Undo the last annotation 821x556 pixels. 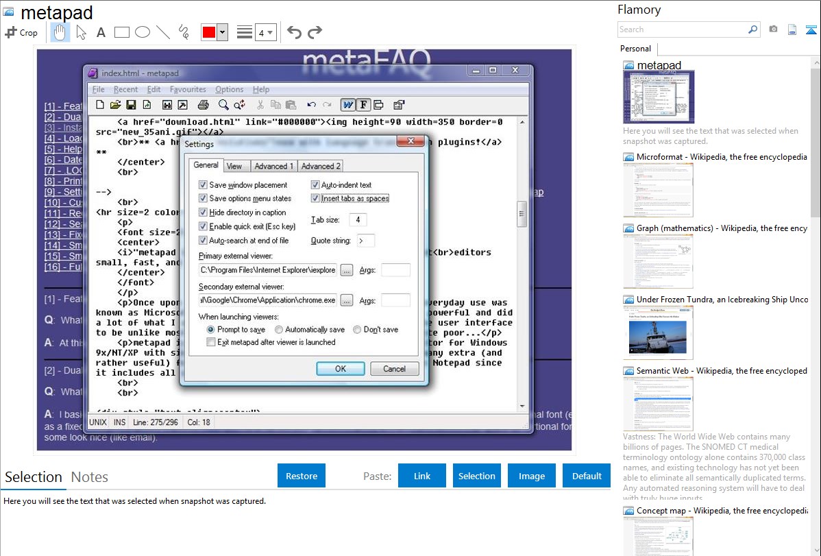click(x=294, y=32)
